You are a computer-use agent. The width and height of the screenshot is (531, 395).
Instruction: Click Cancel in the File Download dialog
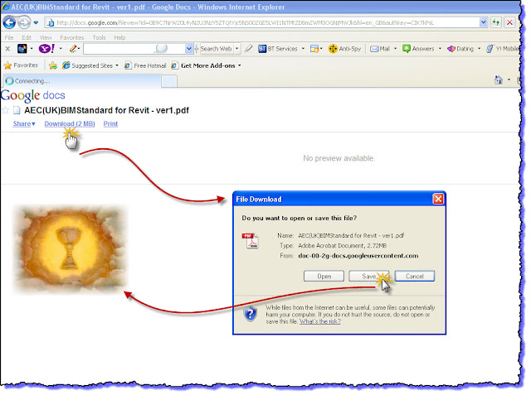point(415,276)
